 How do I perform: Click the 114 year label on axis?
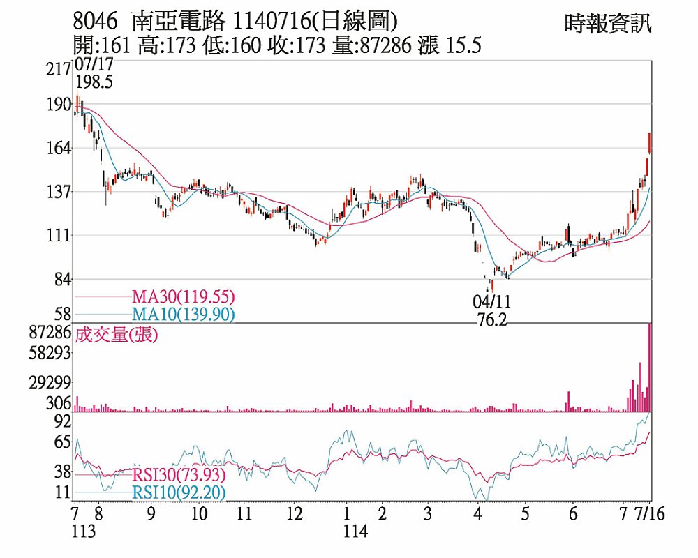coord(356,531)
